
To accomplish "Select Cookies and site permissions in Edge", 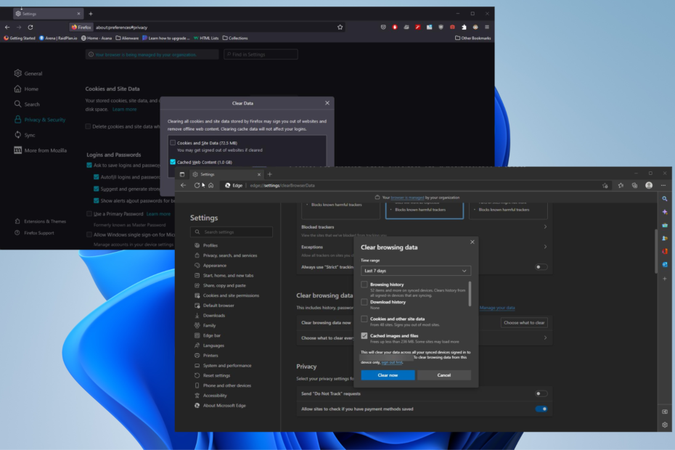I will [230, 295].
